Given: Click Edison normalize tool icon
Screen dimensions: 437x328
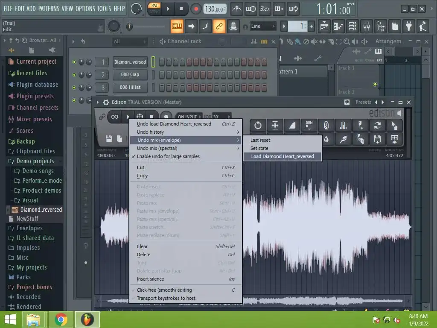Looking at the screenshot, I should point(275,126).
